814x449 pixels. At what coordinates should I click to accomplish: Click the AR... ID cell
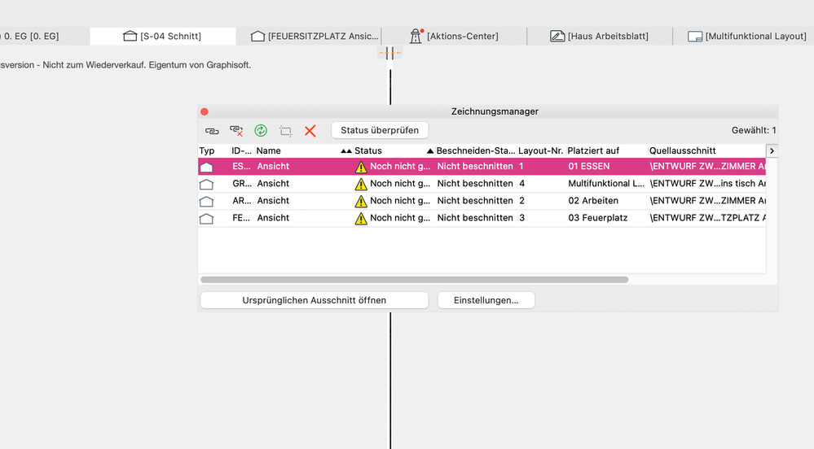242,201
